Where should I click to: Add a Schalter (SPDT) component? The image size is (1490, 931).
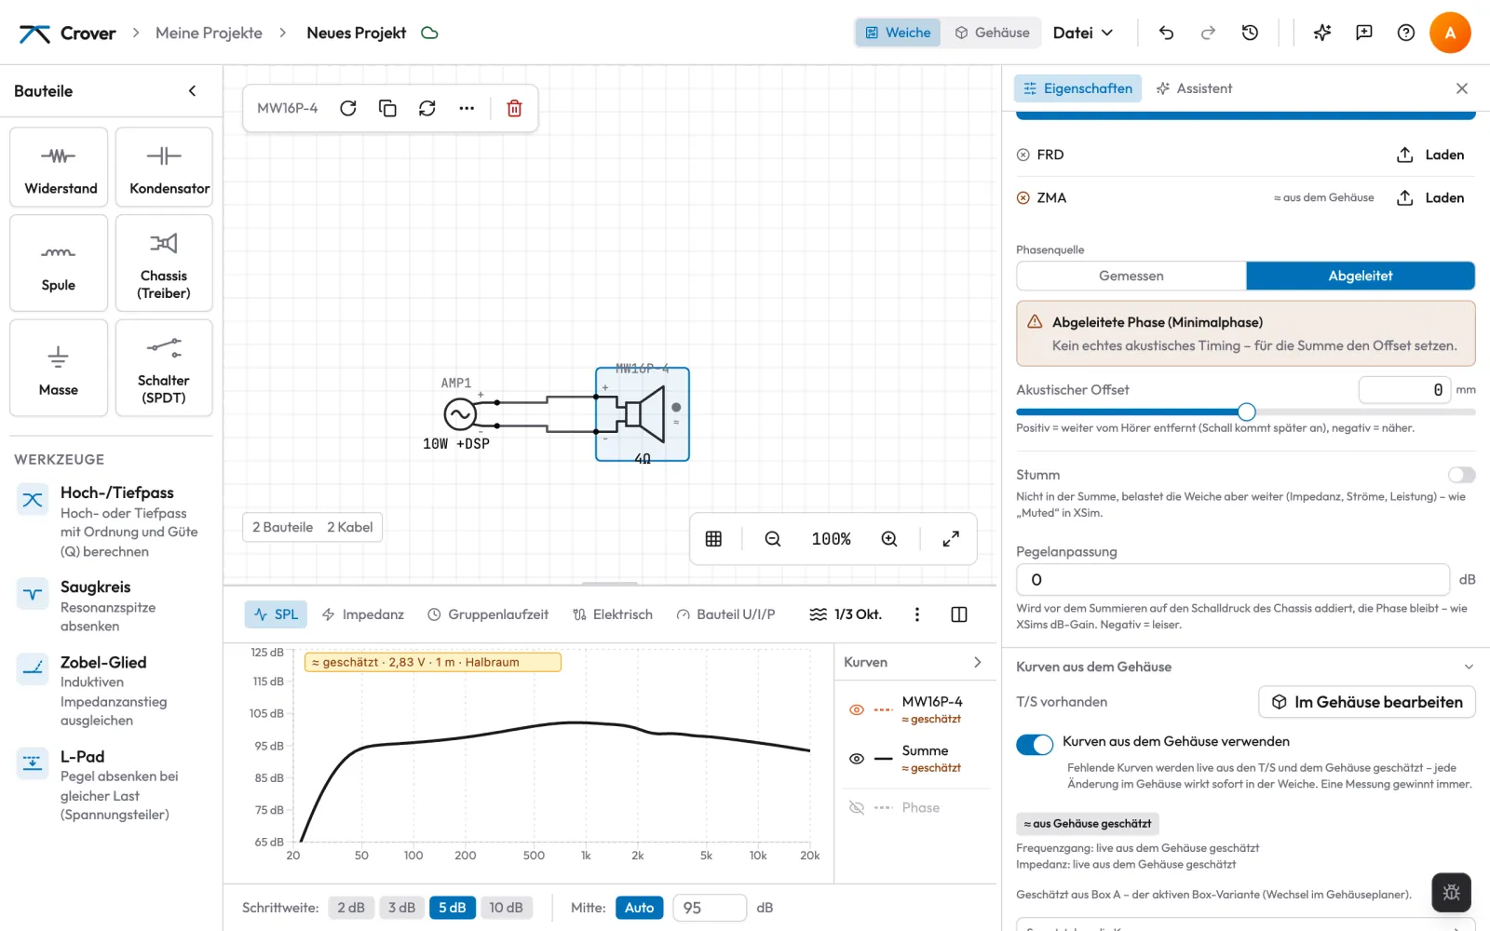(164, 368)
